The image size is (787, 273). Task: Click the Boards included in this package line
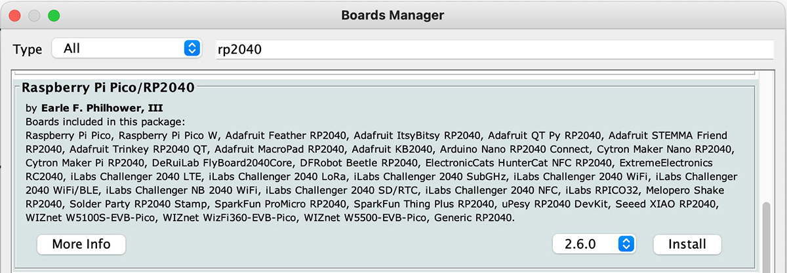coord(106,122)
